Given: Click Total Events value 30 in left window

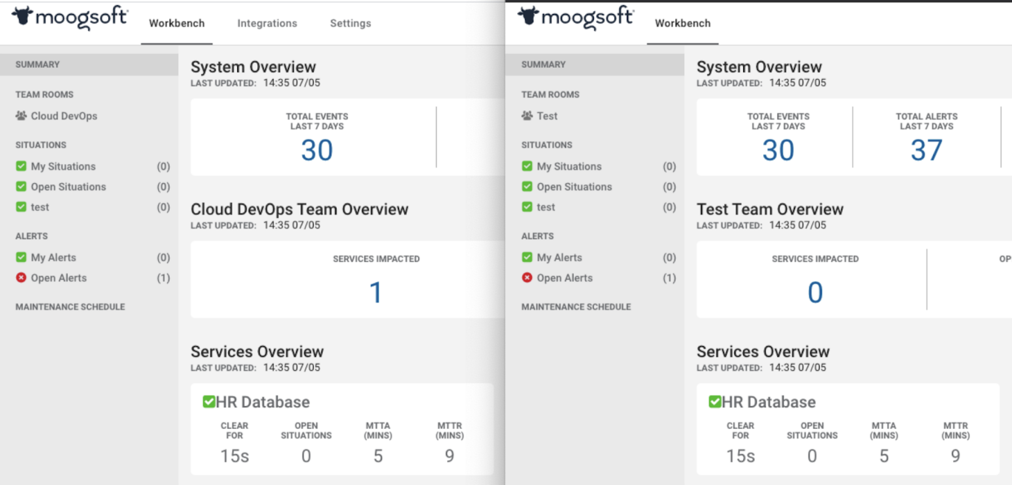Looking at the screenshot, I should pyautogui.click(x=317, y=150).
